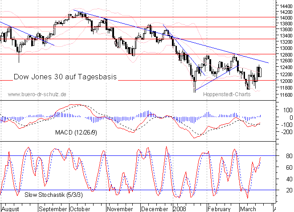This screenshot has height=212, width=294.
Task: Jump to March on the time axis
Action: click(248, 208)
